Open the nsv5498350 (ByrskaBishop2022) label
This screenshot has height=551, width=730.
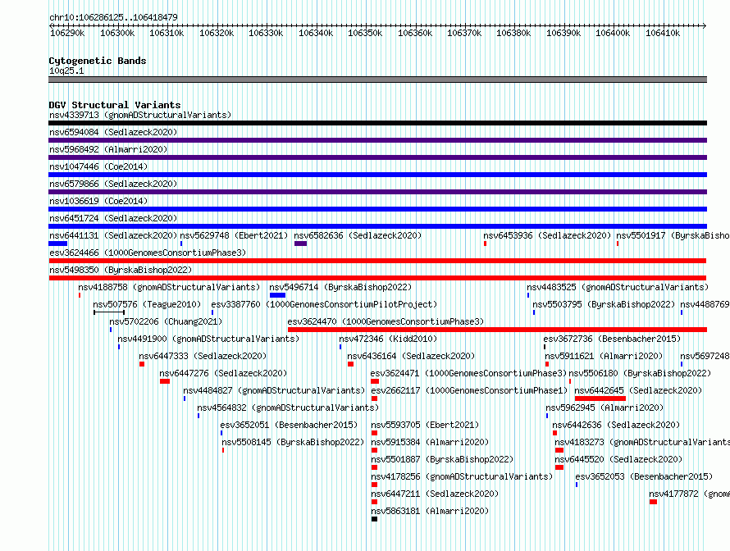click(x=121, y=270)
